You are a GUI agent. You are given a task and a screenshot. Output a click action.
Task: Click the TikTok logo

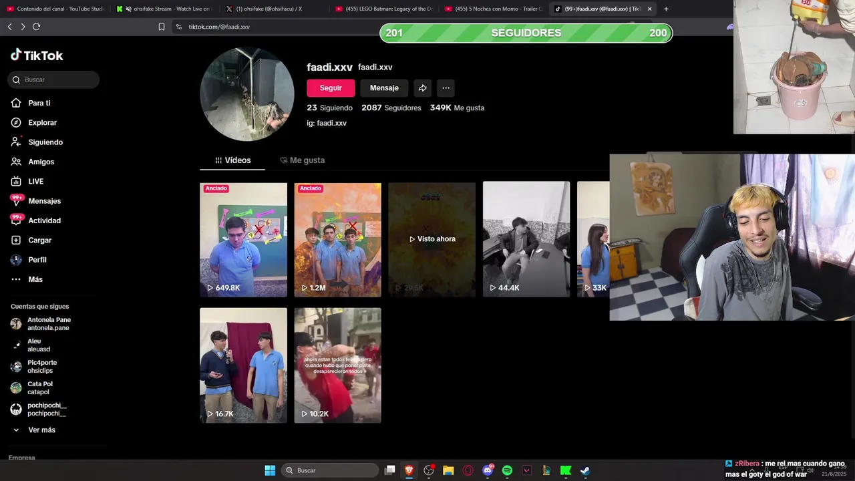pos(37,55)
